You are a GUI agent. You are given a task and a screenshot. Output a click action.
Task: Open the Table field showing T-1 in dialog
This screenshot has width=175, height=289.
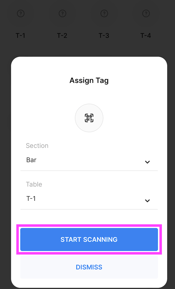point(84,199)
